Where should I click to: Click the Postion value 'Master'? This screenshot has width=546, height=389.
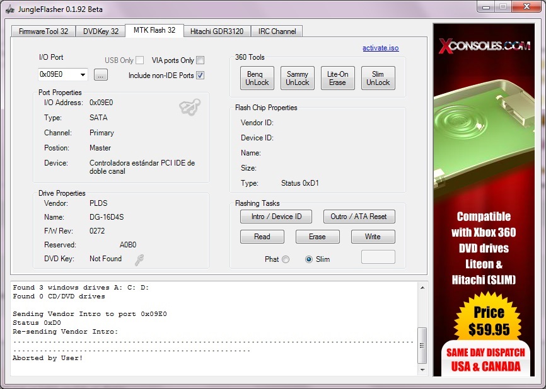100,148
